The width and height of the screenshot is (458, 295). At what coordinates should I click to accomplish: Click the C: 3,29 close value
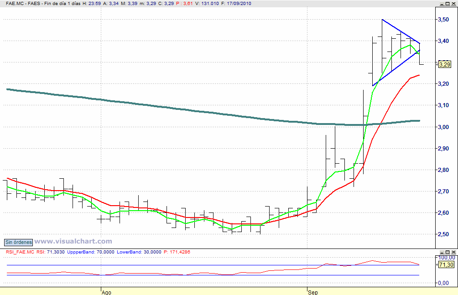(x=166, y=4)
